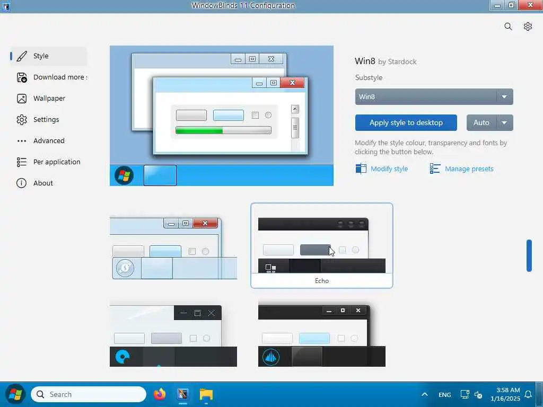Go to the Settings section
This screenshot has height=407, width=543.
pyautogui.click(x=48, y=120)
